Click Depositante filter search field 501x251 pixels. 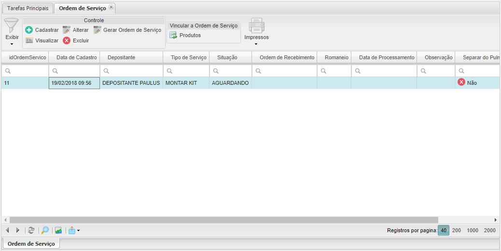pos(131,71)
